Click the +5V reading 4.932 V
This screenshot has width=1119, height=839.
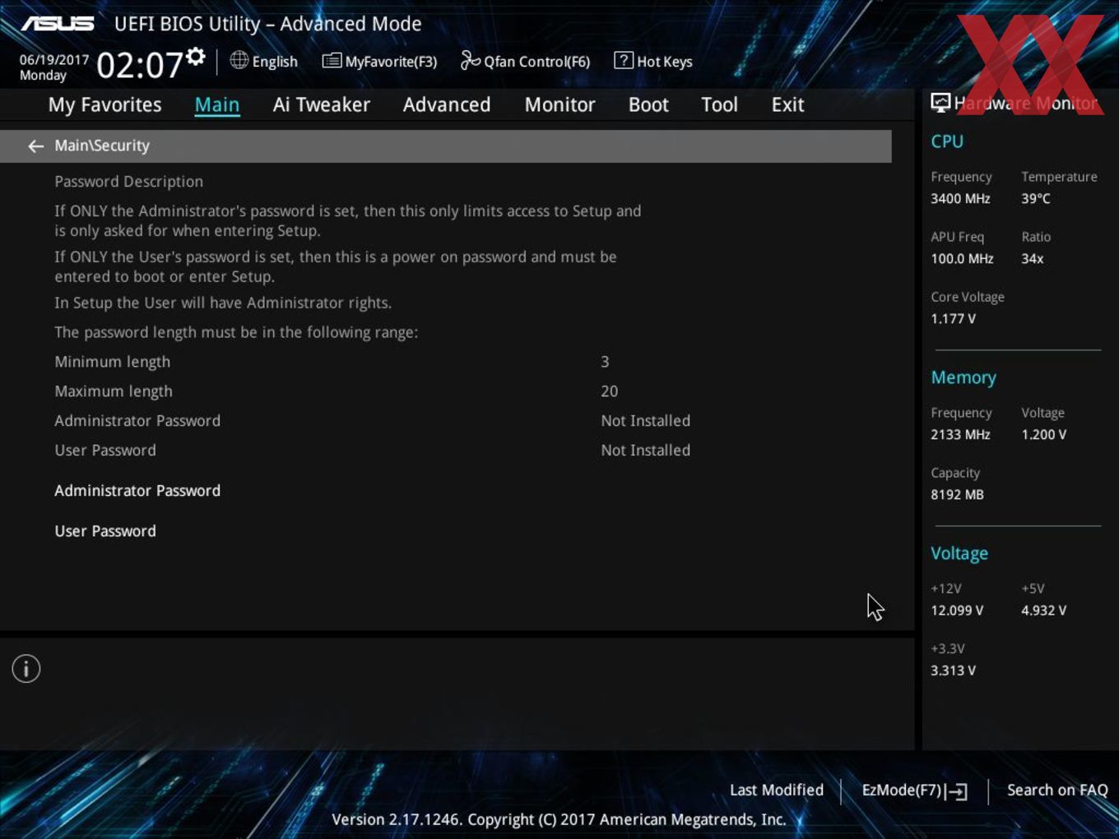tap(1043, 610)
